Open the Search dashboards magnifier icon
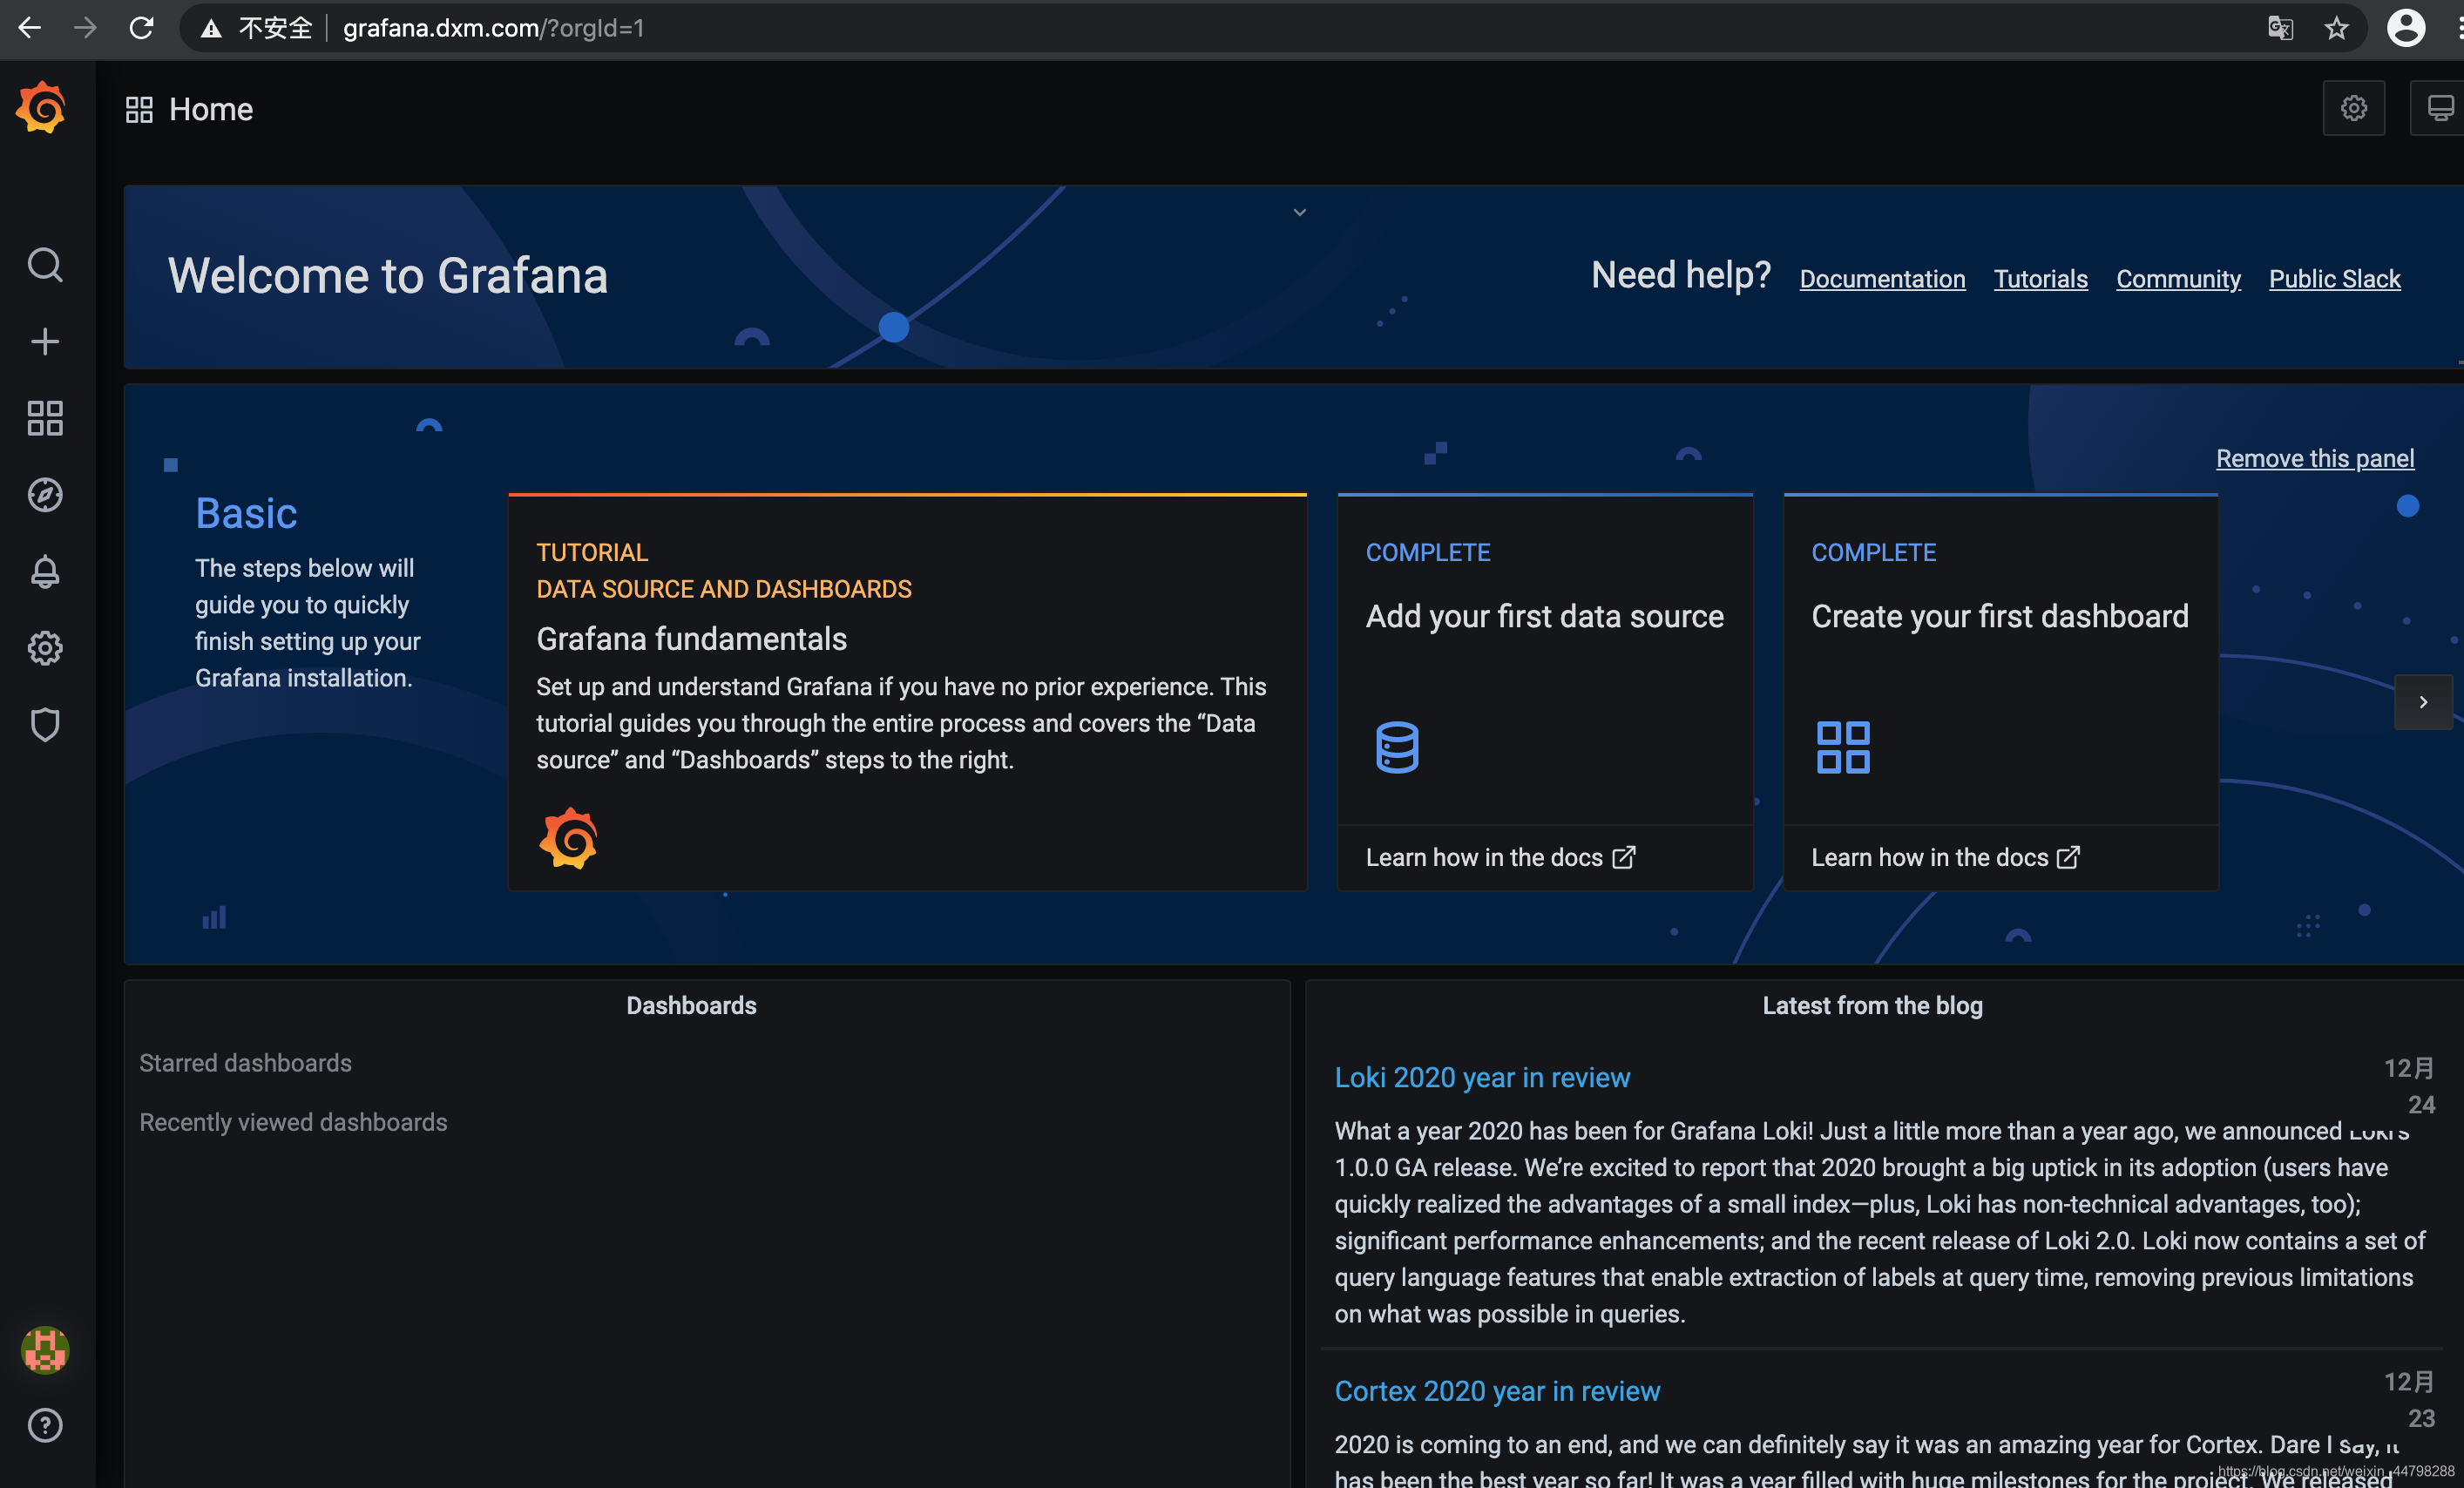This screenshot has width=2464, height=1488. (45, 265)
